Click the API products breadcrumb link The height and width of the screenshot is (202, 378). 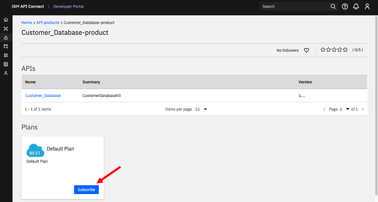pyautogui.click(x=48, y=23)
